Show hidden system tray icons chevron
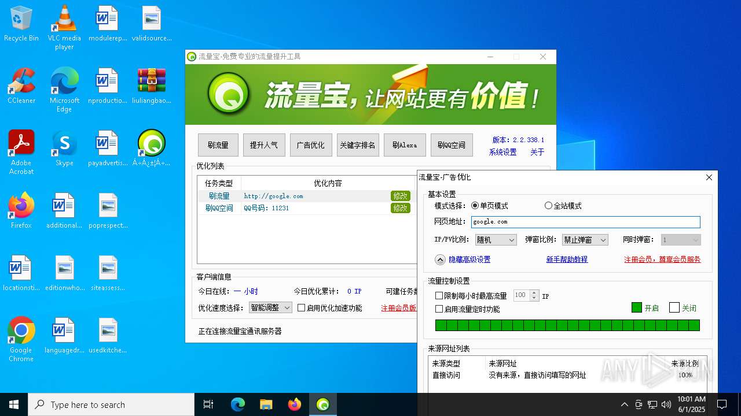The height and width of the screenshot is (416, 741). 624,404
